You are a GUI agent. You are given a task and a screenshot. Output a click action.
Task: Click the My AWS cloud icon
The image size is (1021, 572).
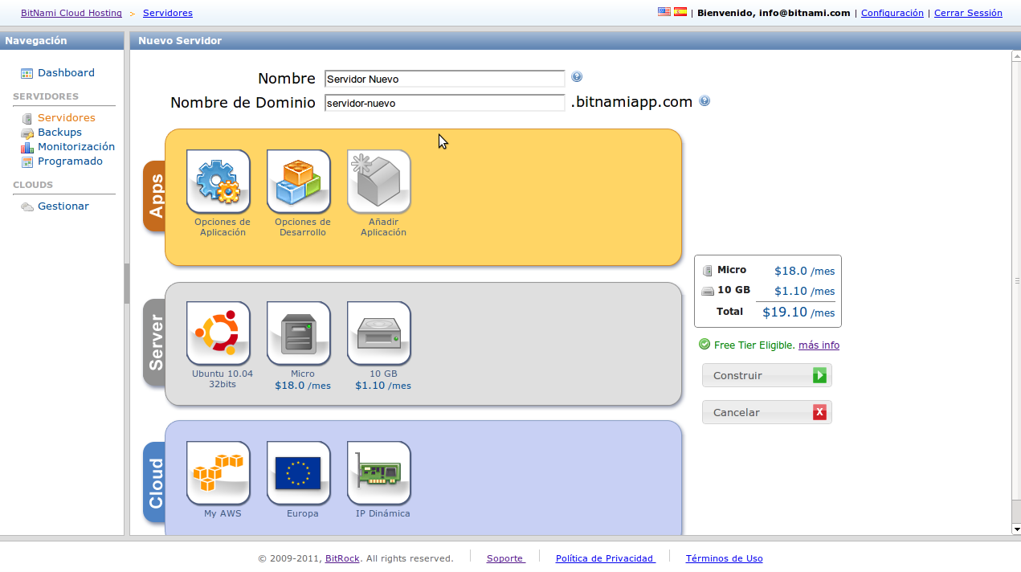218,473
